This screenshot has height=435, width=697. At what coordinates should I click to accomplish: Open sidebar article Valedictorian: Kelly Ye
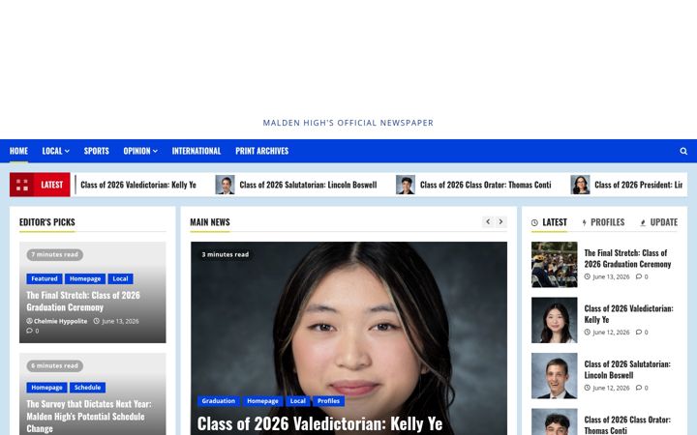[x=628, y=314]
